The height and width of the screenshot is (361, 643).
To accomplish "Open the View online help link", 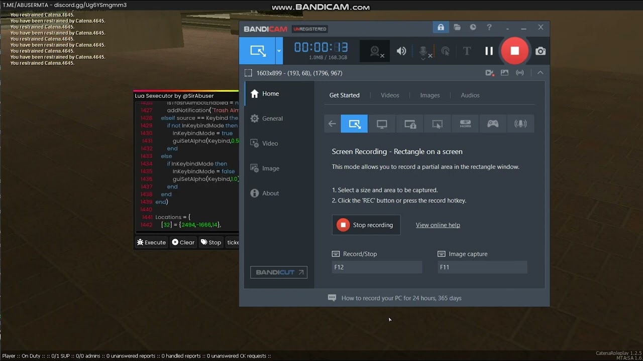I will click(x=438, y=225).
